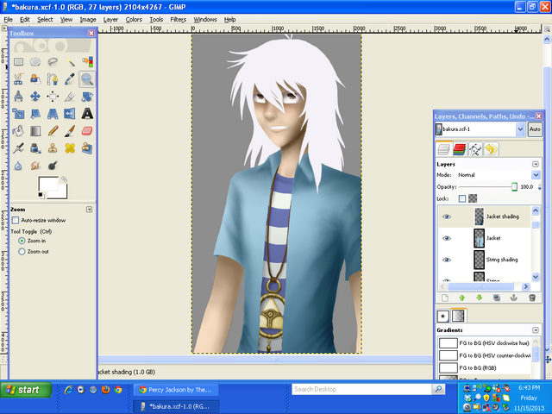552x414 pixels.
Task: Select the Paths tool
Action: click(53, 79)
